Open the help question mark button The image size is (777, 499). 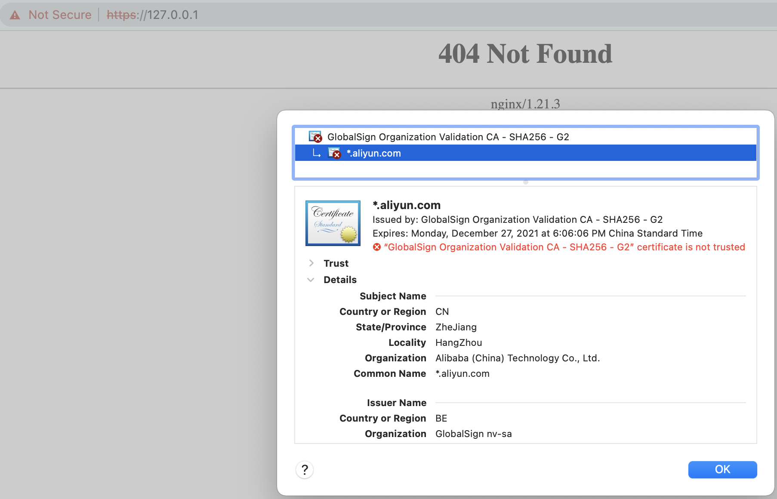[305, 469]
